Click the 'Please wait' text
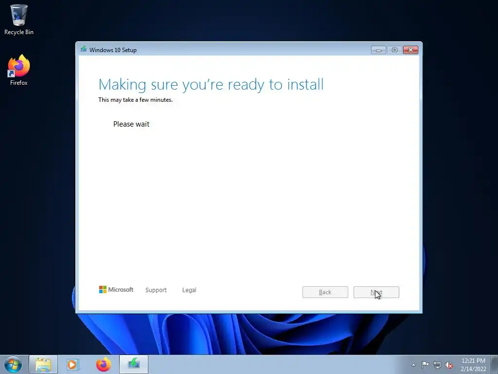The width and height of the screenshot is (498, 374). [131, 124]
